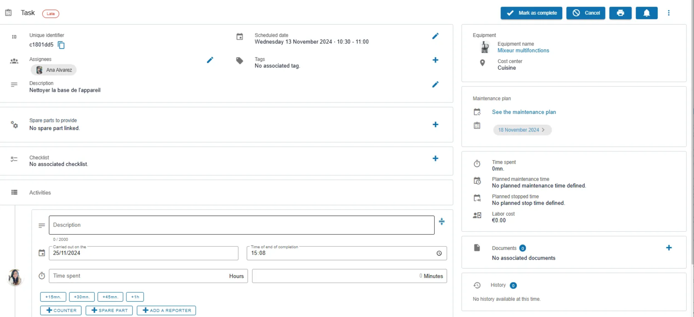Click the tag icon next to Tags
Screen dimensions: 694x317
239,61
